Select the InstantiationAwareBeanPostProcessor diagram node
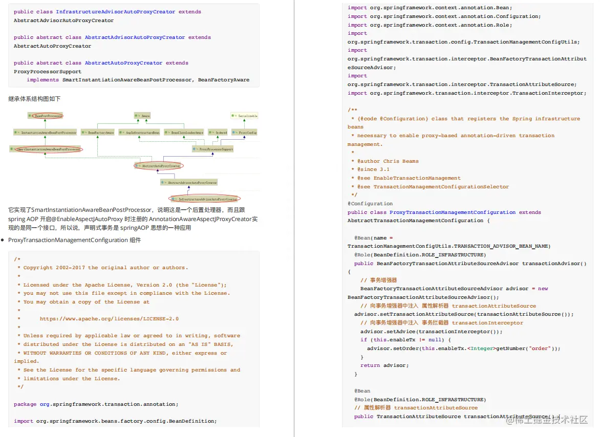600x437 pixels. (x=45, y=133)
